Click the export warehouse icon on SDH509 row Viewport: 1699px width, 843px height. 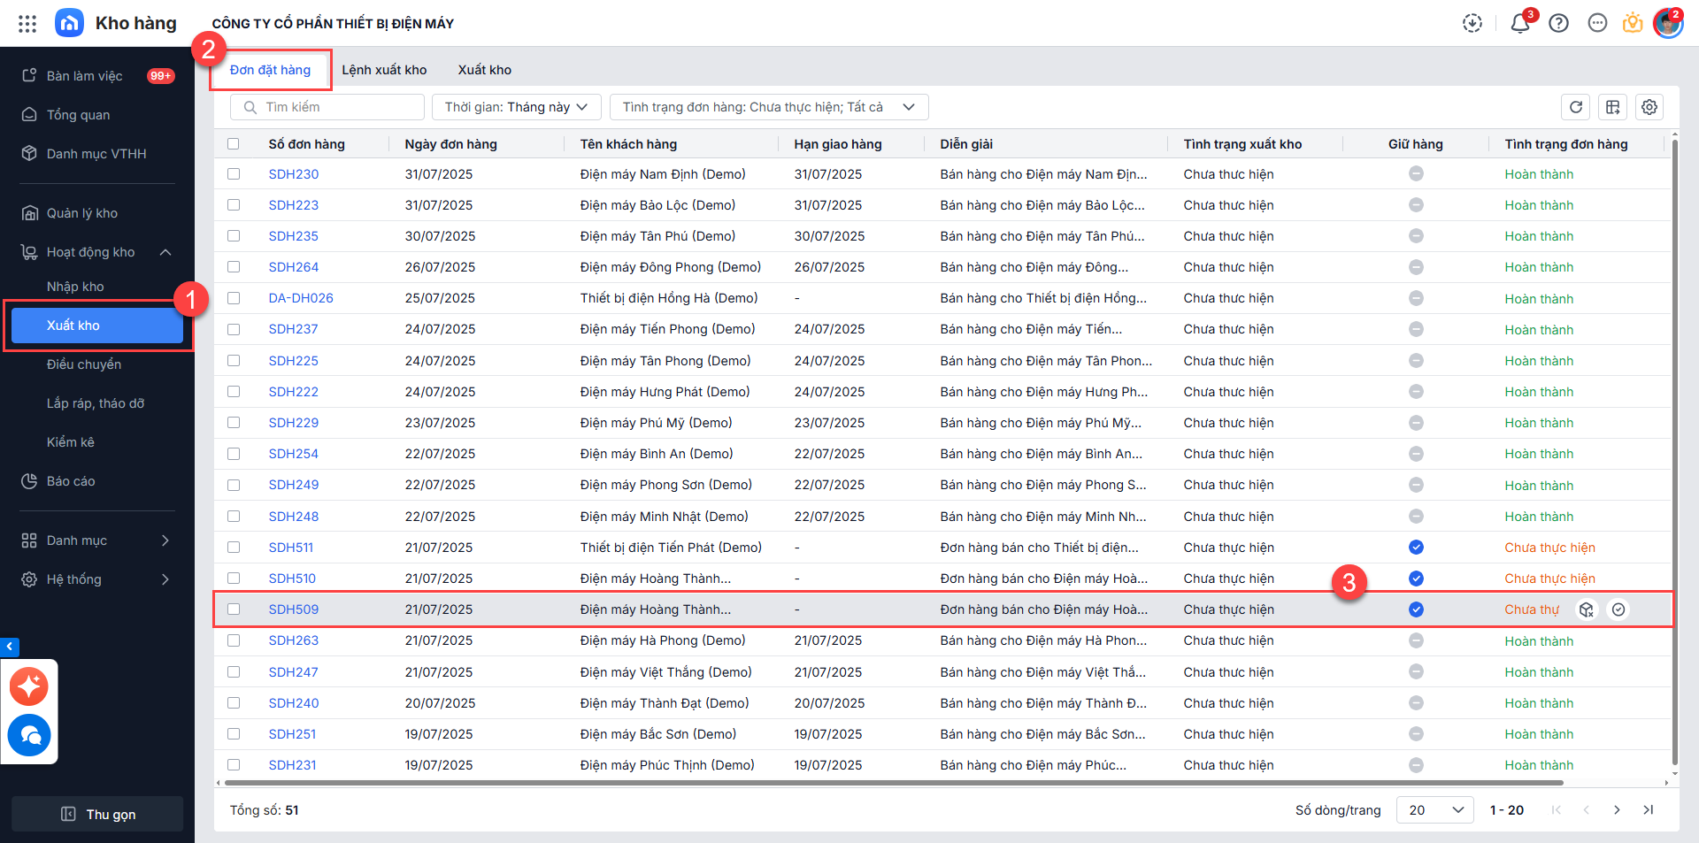(x=1586, y=609)
